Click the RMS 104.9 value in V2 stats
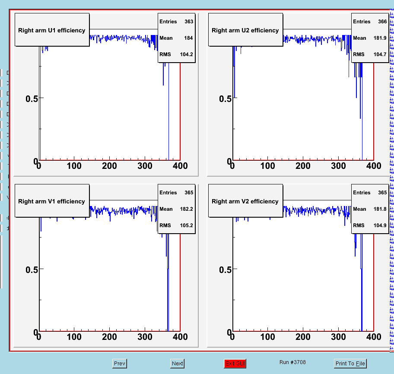 tap(380, 225)
